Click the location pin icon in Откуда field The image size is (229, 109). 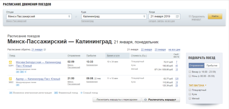[x=69, y=16]
